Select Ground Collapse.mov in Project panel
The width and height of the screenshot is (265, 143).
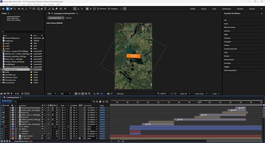pos(12,38)
